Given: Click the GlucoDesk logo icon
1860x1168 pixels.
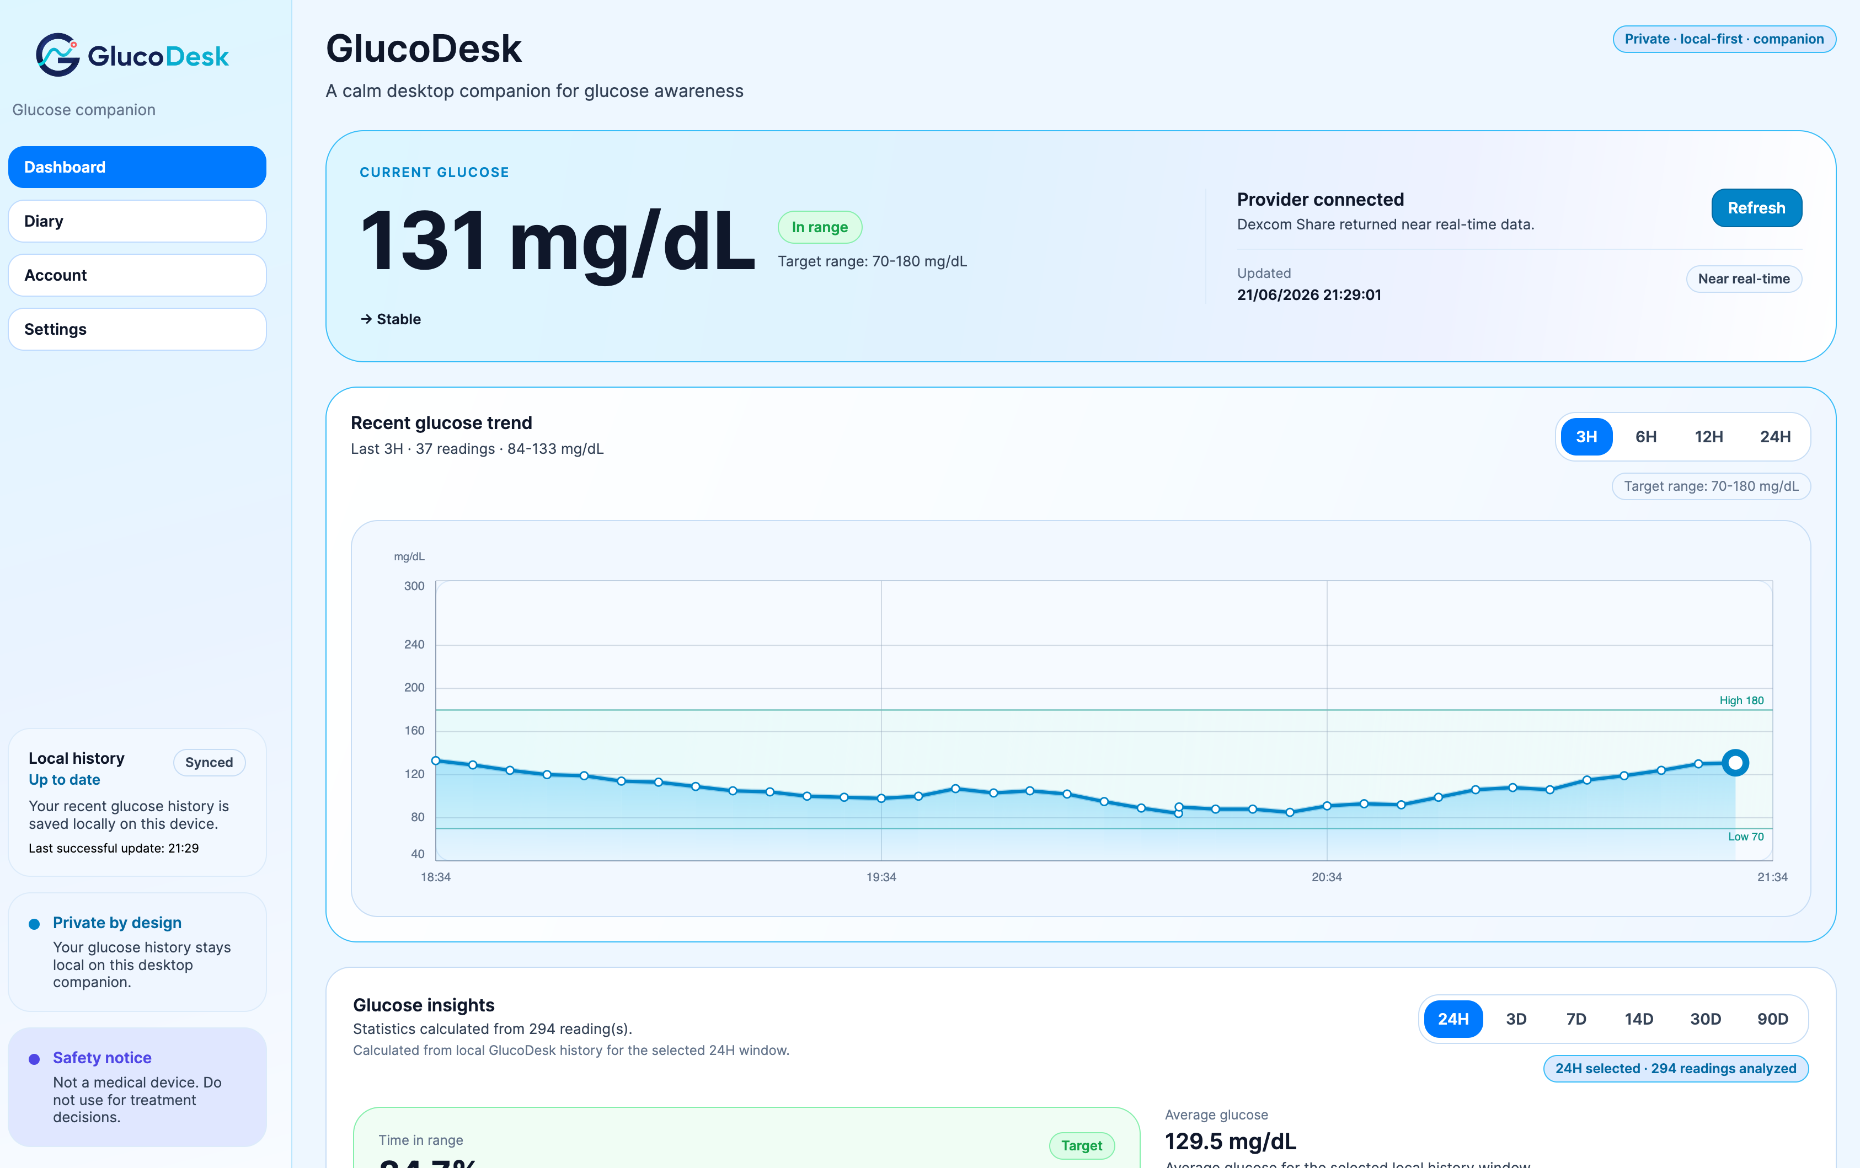Looking at the screenshot, I should 58,55.
